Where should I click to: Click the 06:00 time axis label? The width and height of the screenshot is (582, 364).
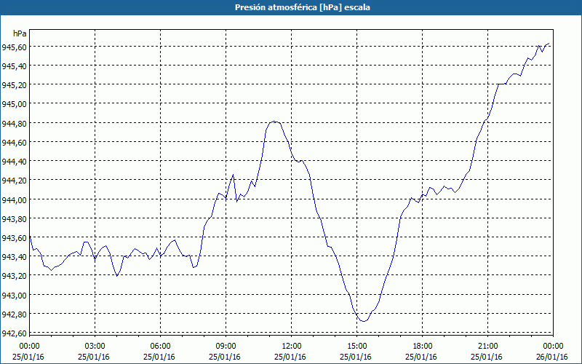tap(160, 347)
